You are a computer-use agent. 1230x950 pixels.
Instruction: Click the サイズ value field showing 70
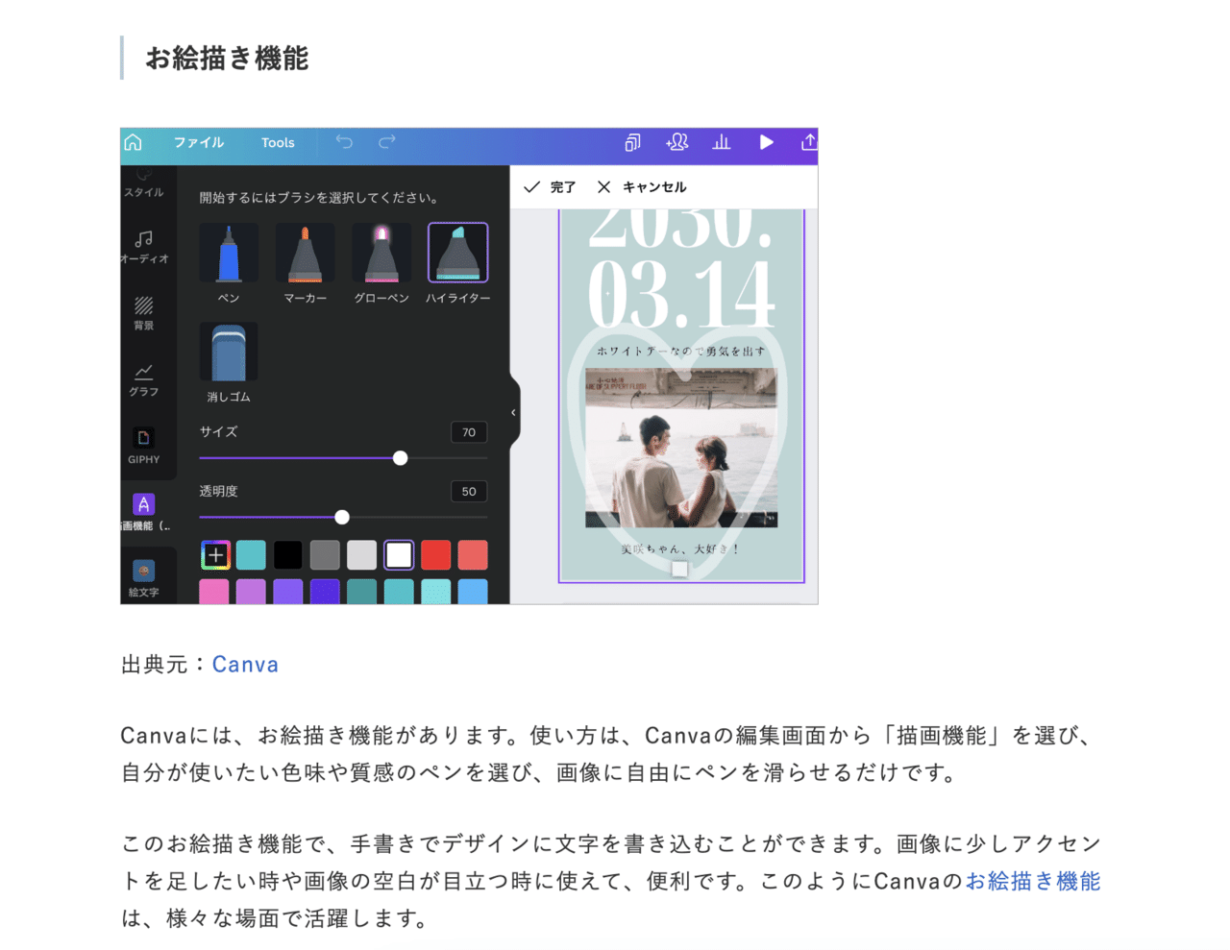coord(468,432)
